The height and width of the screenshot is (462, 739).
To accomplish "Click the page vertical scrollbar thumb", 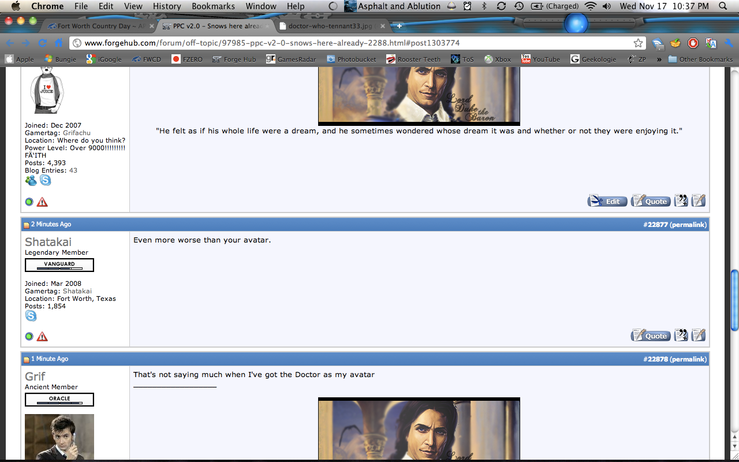I will click(734, 300).
